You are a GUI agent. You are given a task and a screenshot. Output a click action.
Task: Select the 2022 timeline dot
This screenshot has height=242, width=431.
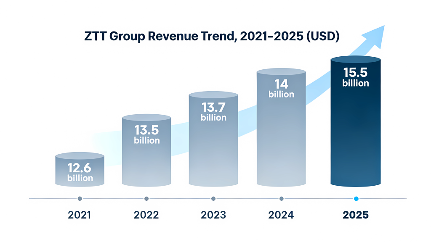[146, 199]
